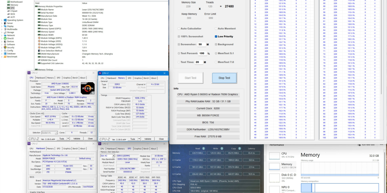
Task: Click the Software category icon
Action: [x=5, y=44]
